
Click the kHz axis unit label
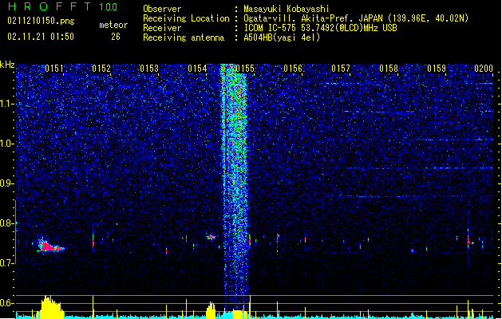7,65
